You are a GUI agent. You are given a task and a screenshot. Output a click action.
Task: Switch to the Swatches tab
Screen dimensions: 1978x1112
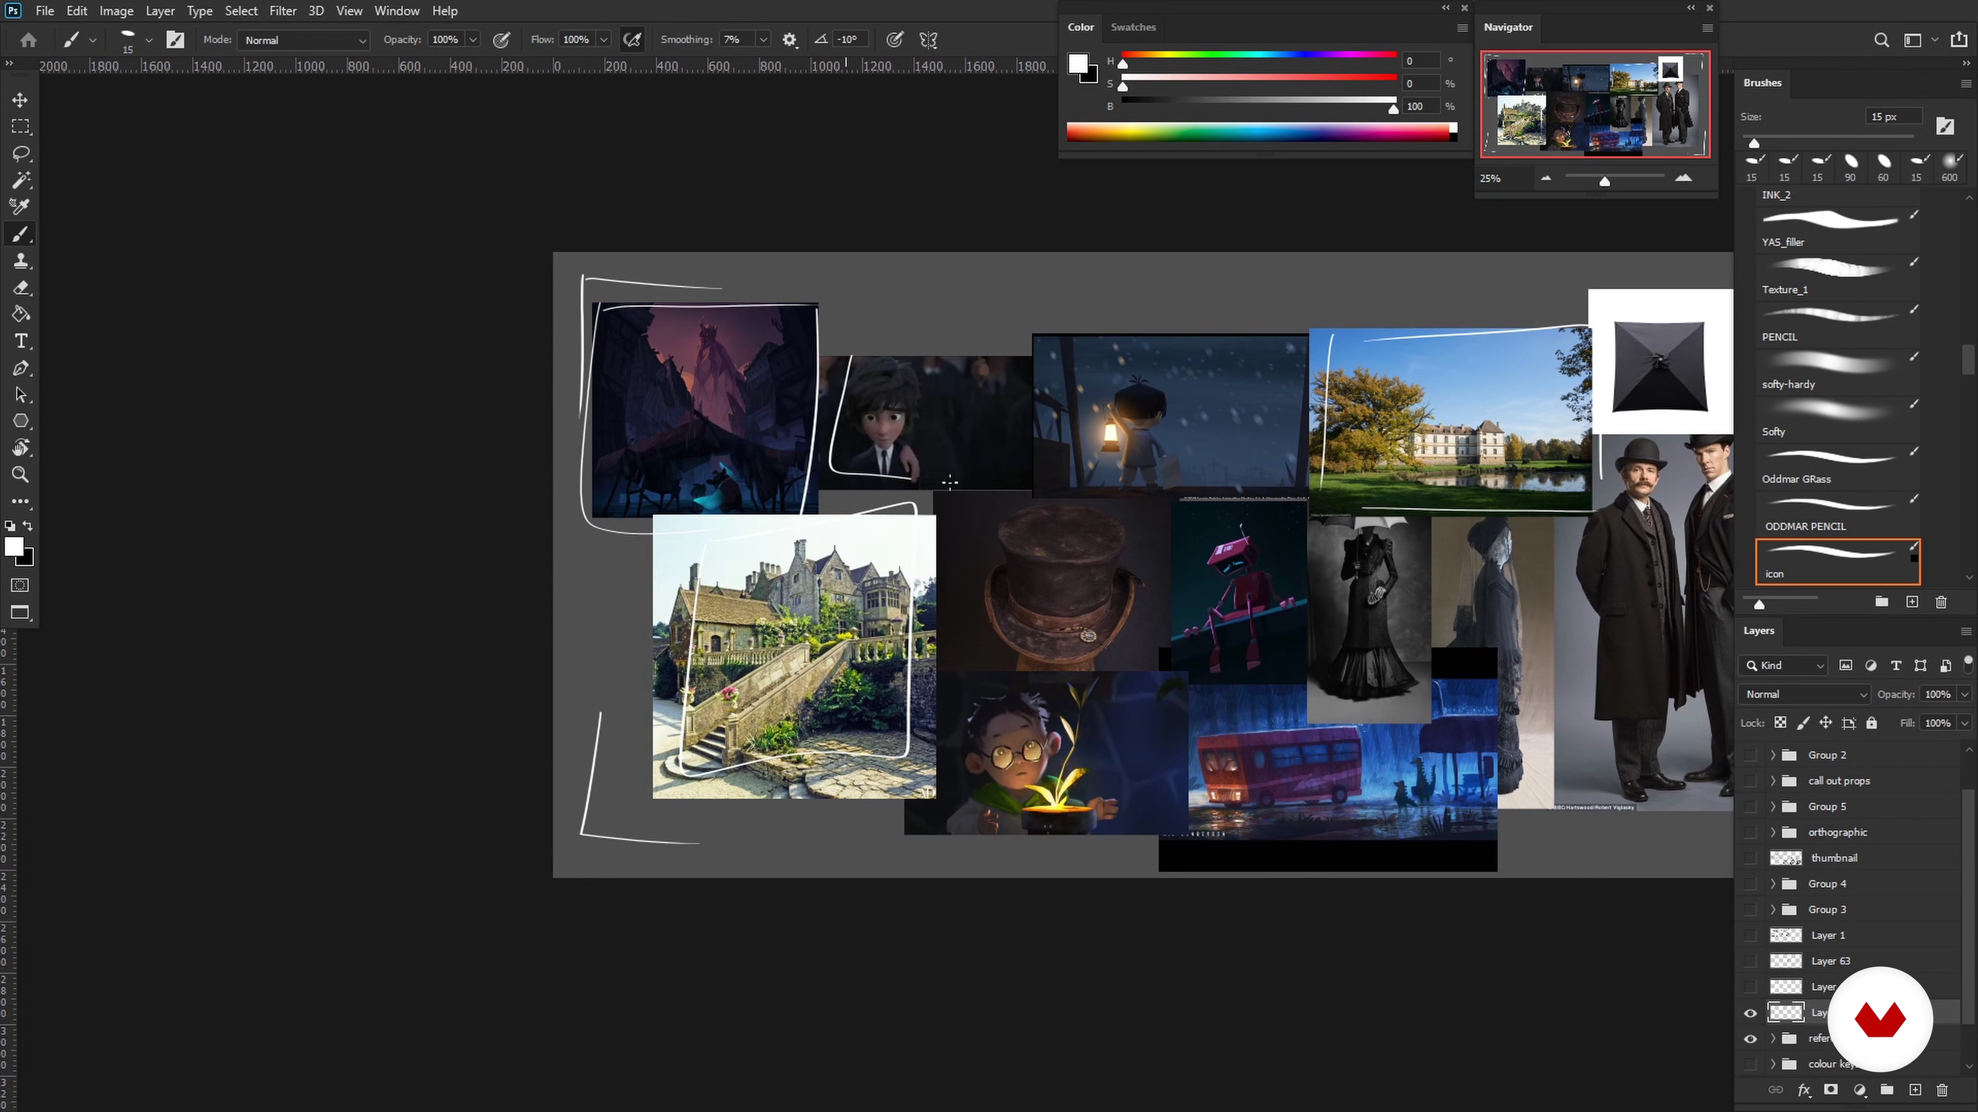(1133, 27)
